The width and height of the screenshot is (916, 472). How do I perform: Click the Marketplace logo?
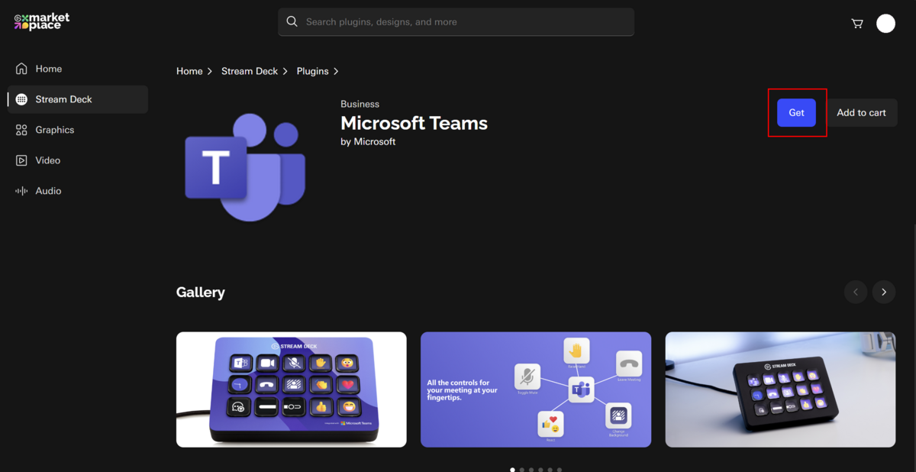42,21
